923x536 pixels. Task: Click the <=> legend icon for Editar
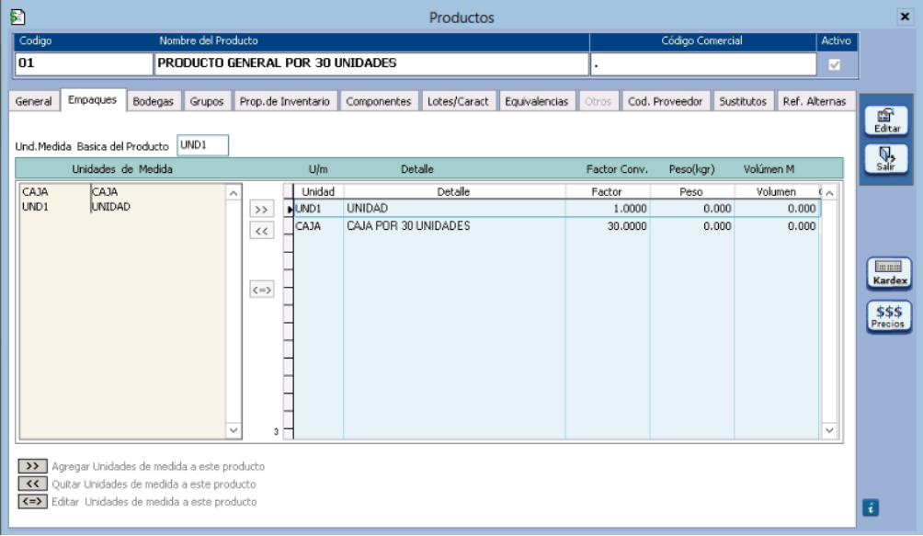coord(32,501)
